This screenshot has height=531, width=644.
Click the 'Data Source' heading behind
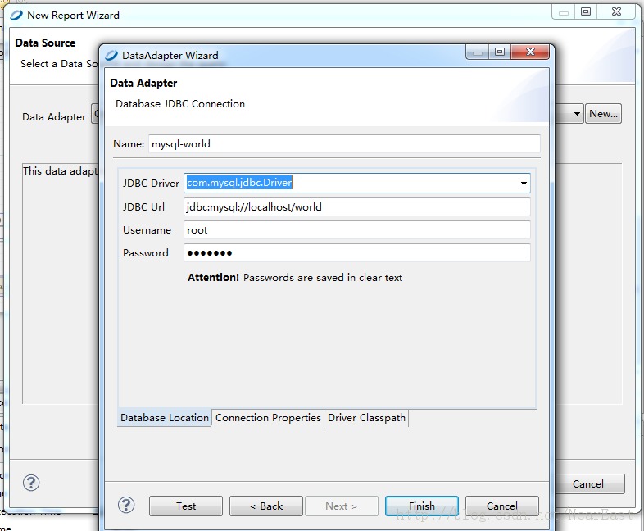(45, 43)
